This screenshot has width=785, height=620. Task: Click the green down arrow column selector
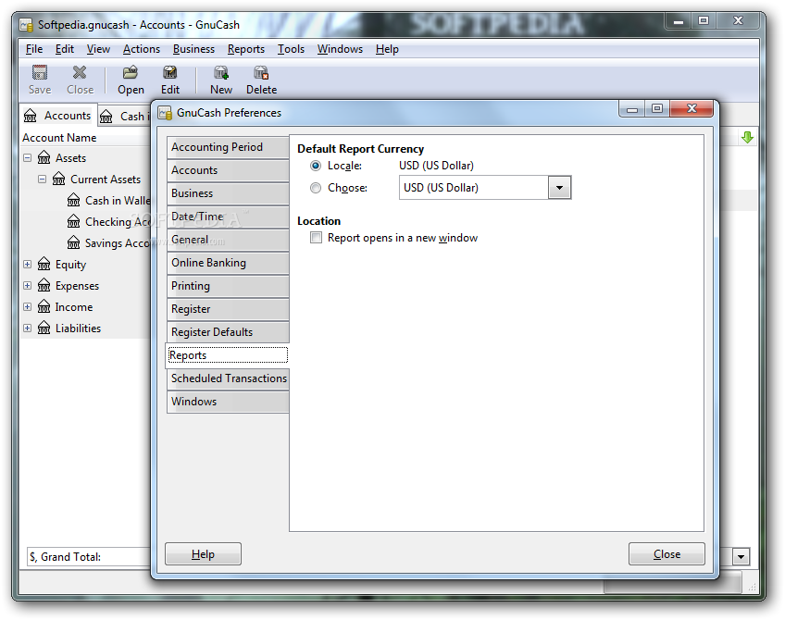[747, 138]
